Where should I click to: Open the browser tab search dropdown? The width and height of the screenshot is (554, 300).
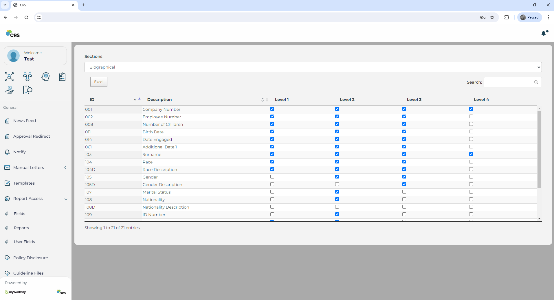pyautogui.click(x=5, y=5)
